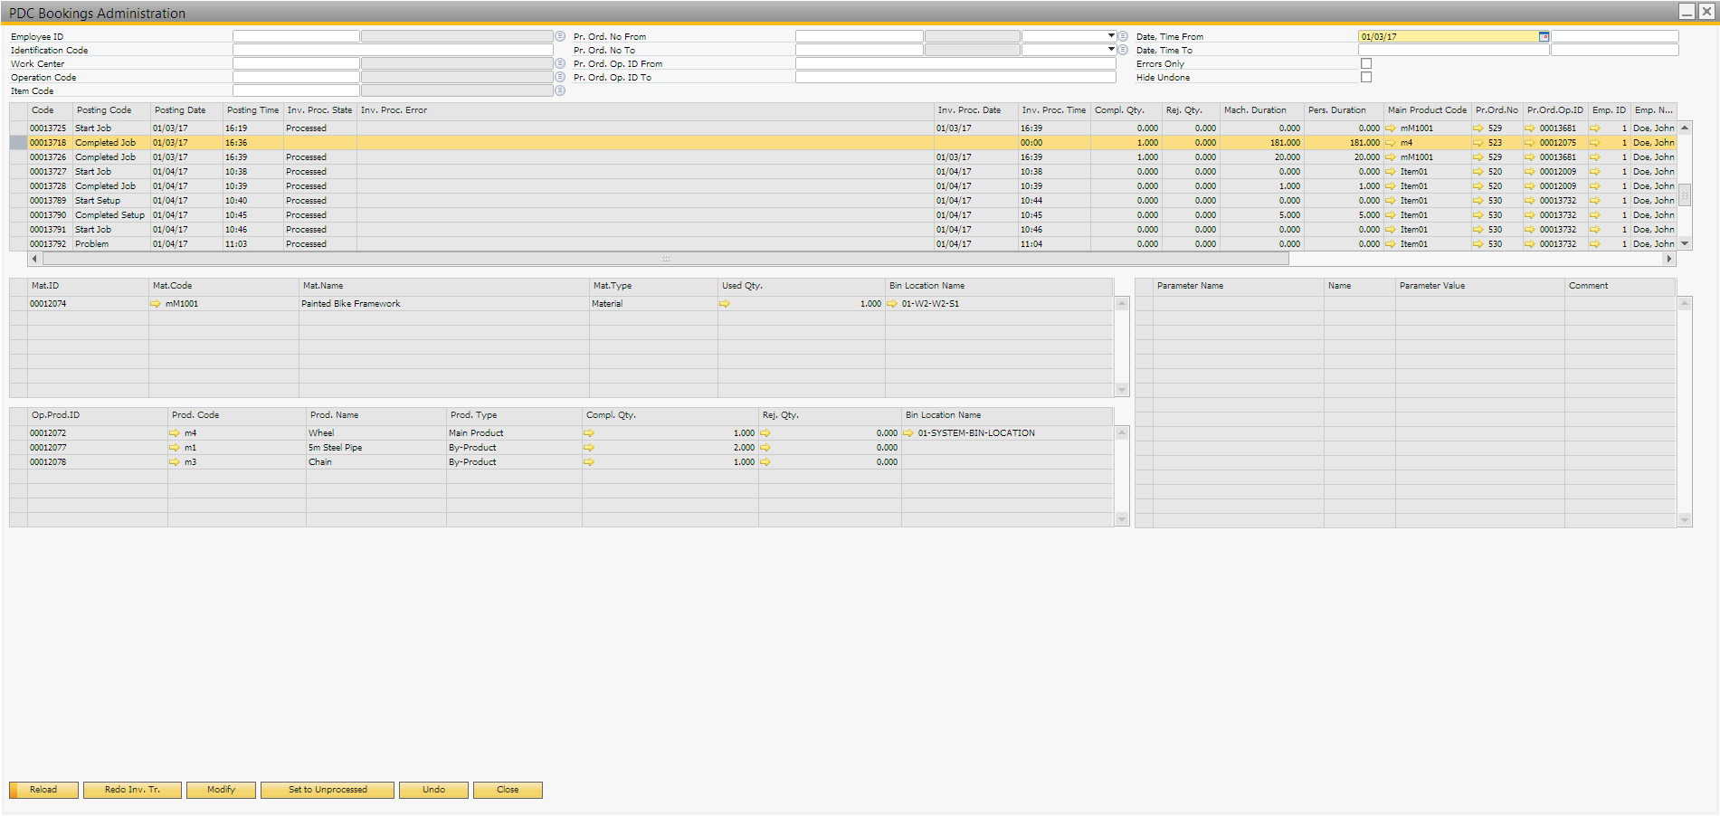This screenshot has width=1720, height=816.
Task: Open link arrow beside Wheel product m4
Action: [x=174, y=433]
